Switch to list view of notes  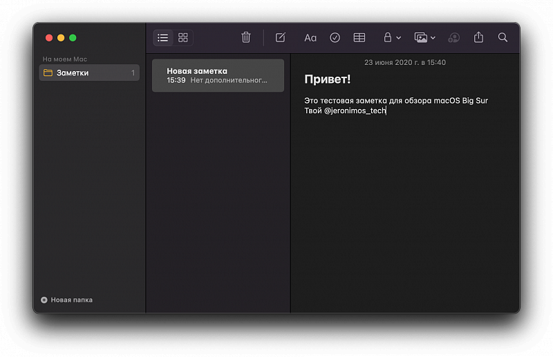(163, 37)
